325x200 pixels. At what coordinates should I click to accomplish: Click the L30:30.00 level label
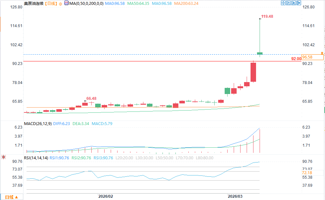(x=144, y=158)
